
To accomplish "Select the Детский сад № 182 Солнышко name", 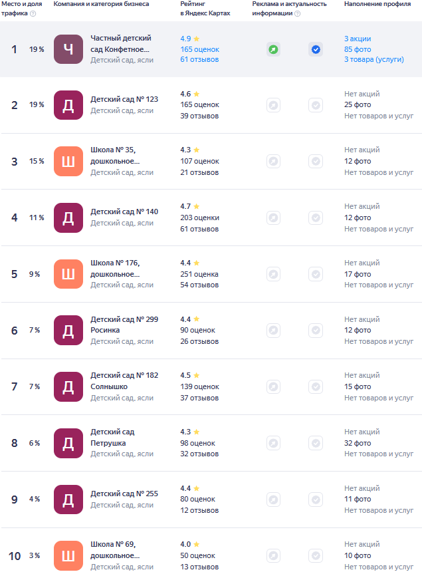I will click(x=124, y=381).
